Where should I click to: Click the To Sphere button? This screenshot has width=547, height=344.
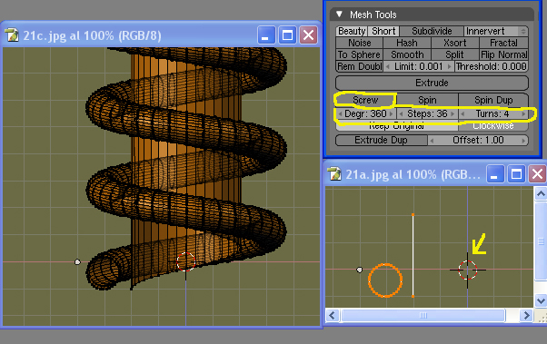click(359, 54)
